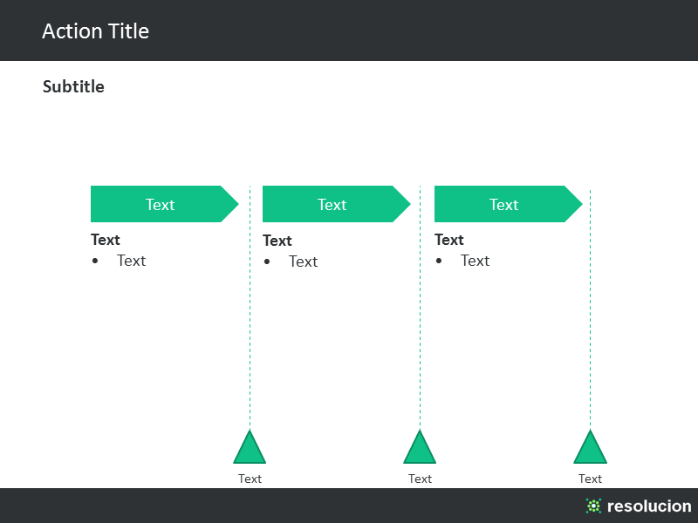Click the leftmost green triangle marker
The height and width of the screenshot is (523, 698).
250,447
